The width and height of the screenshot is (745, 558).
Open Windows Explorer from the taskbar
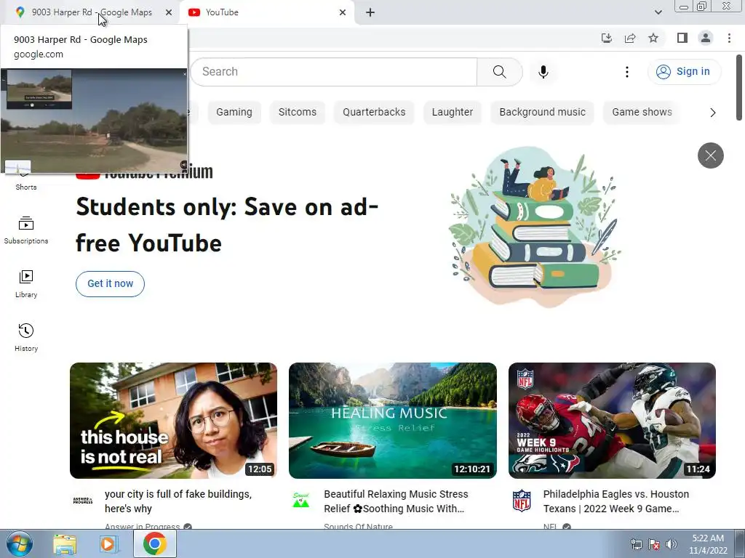[x=65, y=543]
